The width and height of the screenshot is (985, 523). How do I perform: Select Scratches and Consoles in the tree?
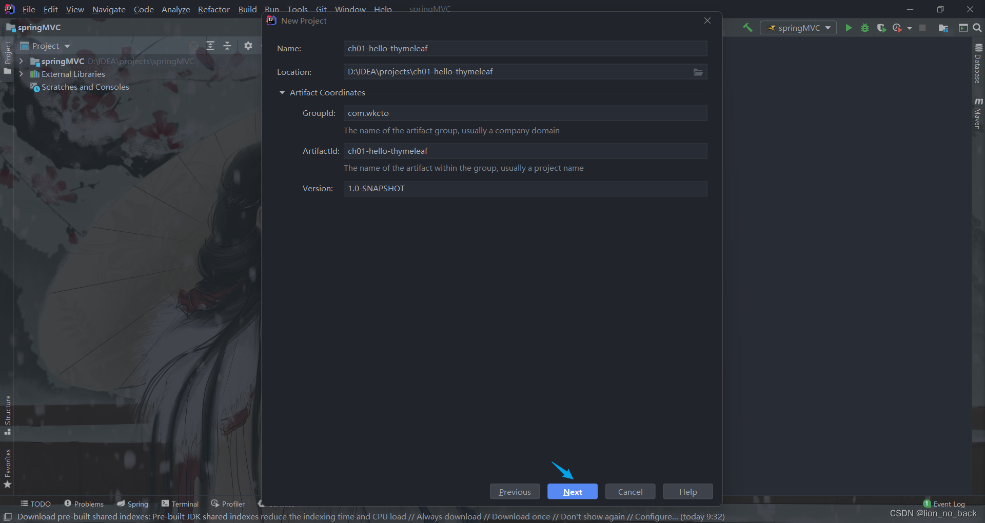coord(80,87)
